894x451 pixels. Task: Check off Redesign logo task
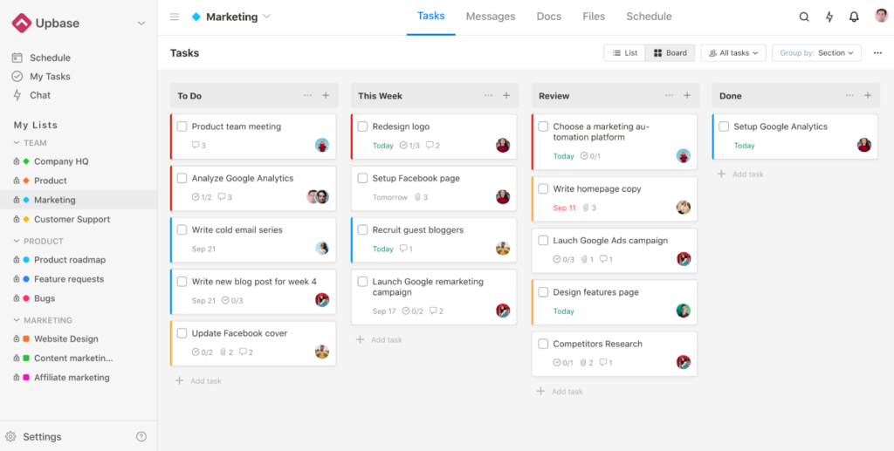pyautogui.click(x=362, y=126)
